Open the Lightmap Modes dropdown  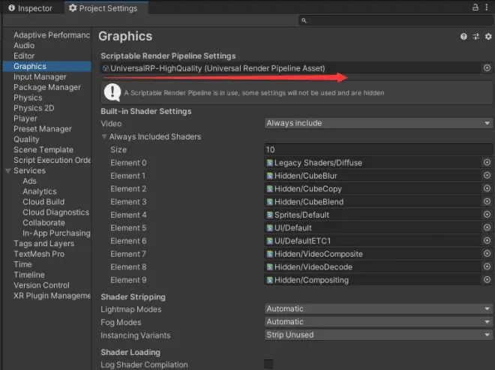click(x=378, y=308)
